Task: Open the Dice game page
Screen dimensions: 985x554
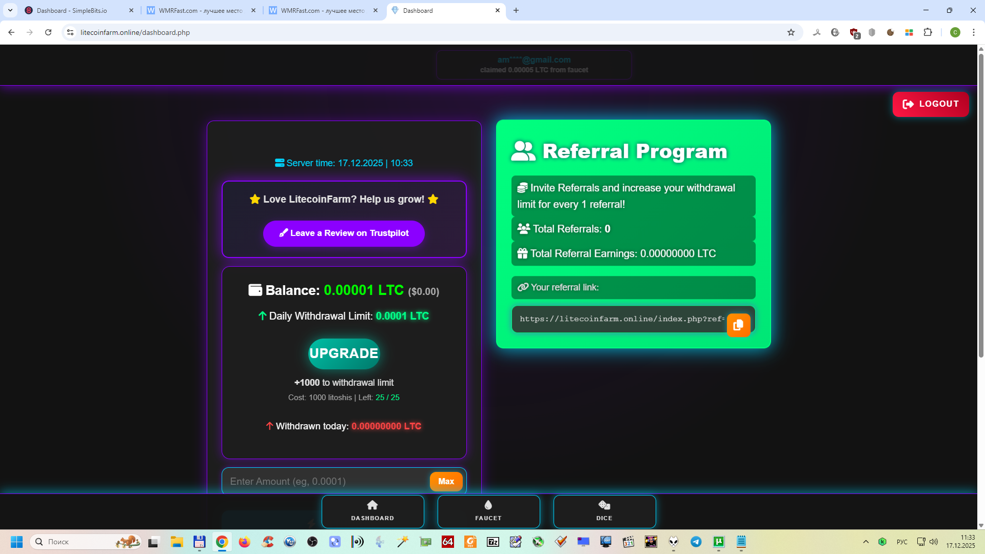Action: point(604,511)
